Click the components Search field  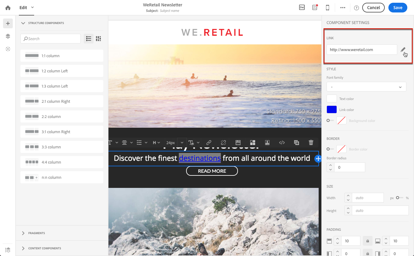point(51,39)
